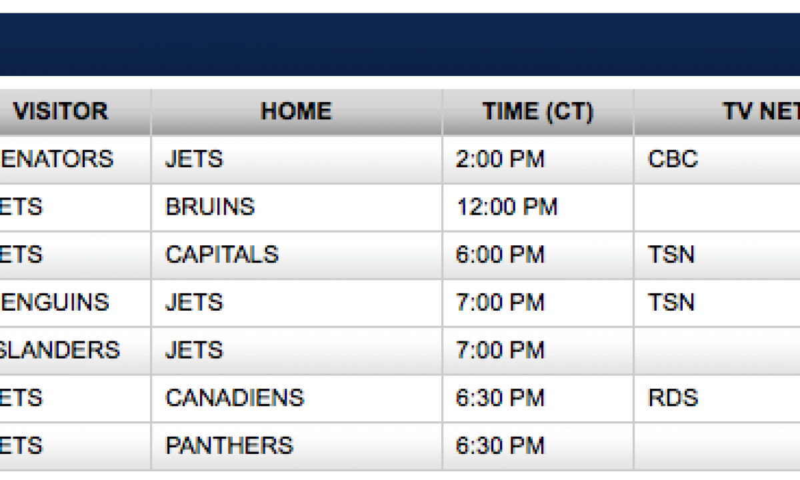Pick the 6:00 PM Capitals game time
Screen dimensions: 800x480
[x=500, y=255]
